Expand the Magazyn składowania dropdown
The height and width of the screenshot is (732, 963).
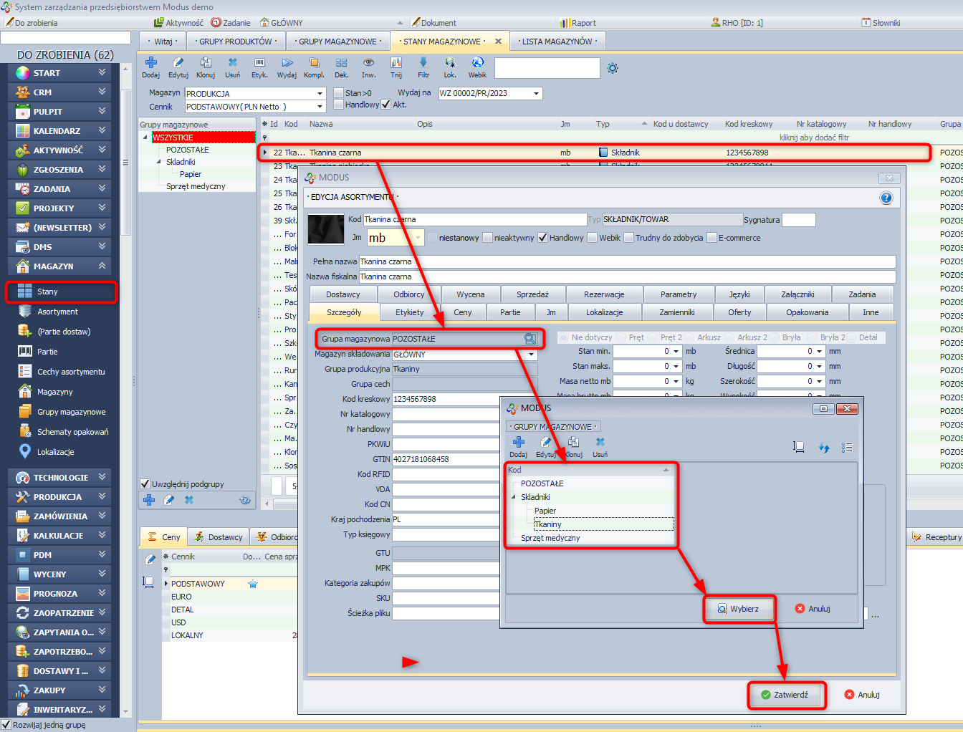point(531,355)
